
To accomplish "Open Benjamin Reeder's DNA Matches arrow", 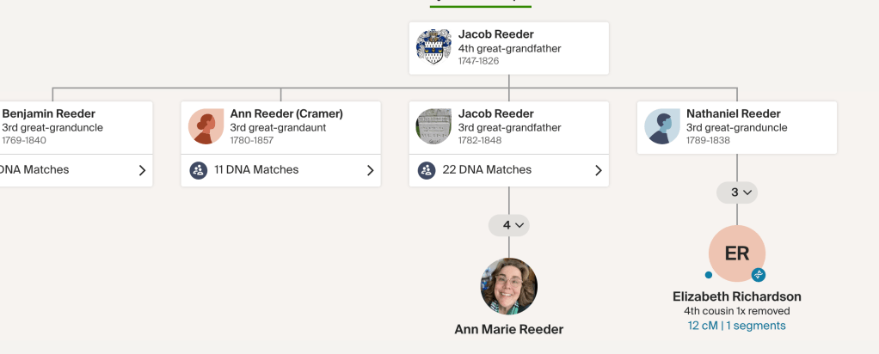I will pos(142,170).
